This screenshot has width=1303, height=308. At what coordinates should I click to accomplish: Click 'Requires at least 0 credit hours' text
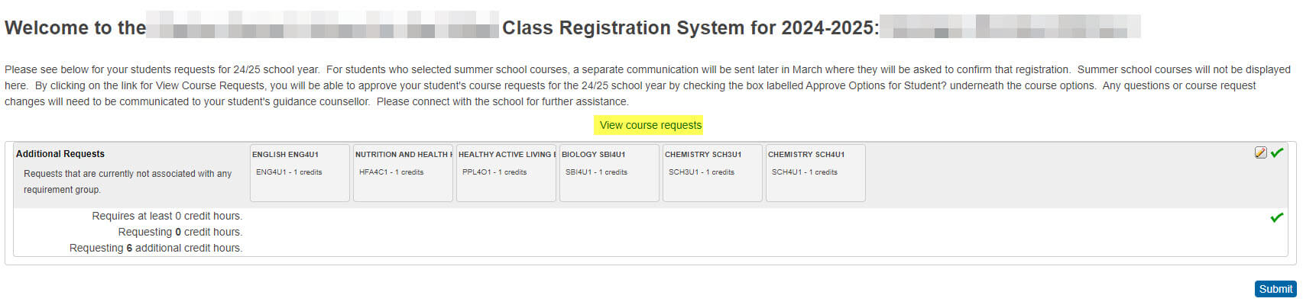point(167,216)
